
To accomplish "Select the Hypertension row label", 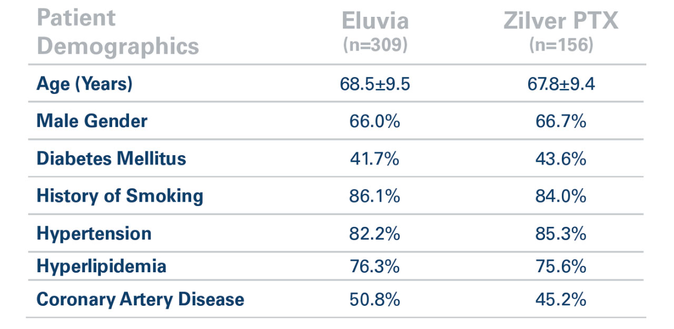I will click(94, 233).
